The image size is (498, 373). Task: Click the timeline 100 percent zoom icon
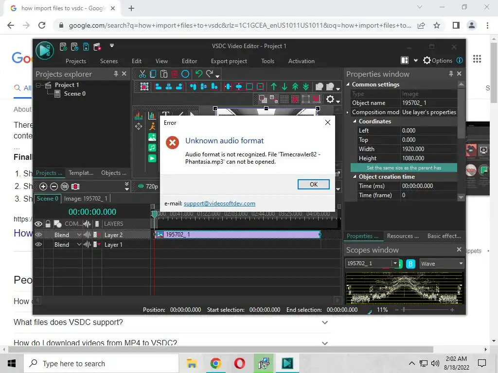65,186
